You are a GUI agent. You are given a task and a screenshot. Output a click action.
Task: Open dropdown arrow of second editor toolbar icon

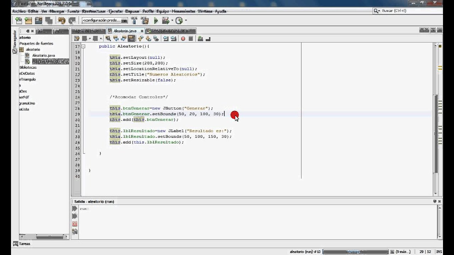coord(90,38)
